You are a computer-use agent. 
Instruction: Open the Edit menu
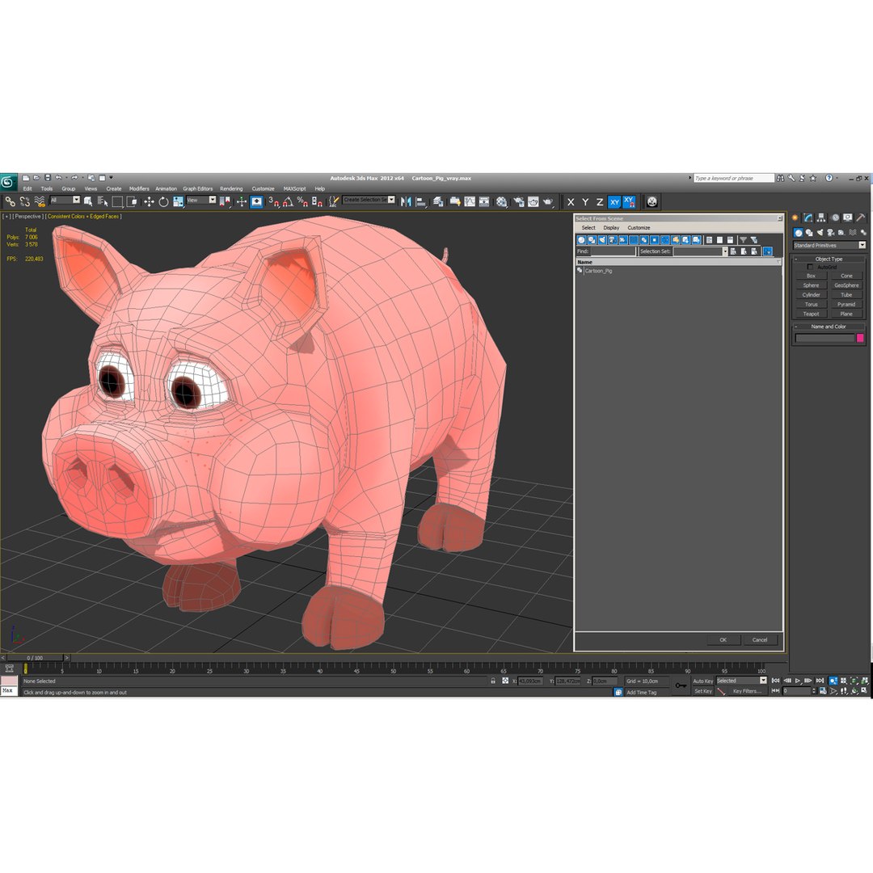coord(27,188)
